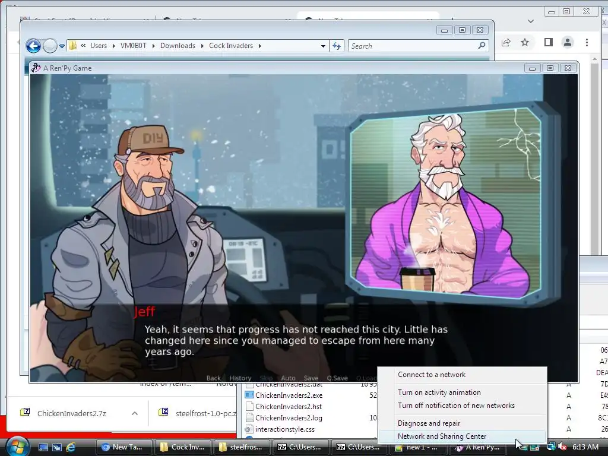Viewport: 608px width, 456px height.
Task: Click the Explorer back arrow button
Action: (x=33, y=46)
